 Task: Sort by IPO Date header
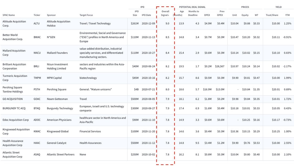146,15
